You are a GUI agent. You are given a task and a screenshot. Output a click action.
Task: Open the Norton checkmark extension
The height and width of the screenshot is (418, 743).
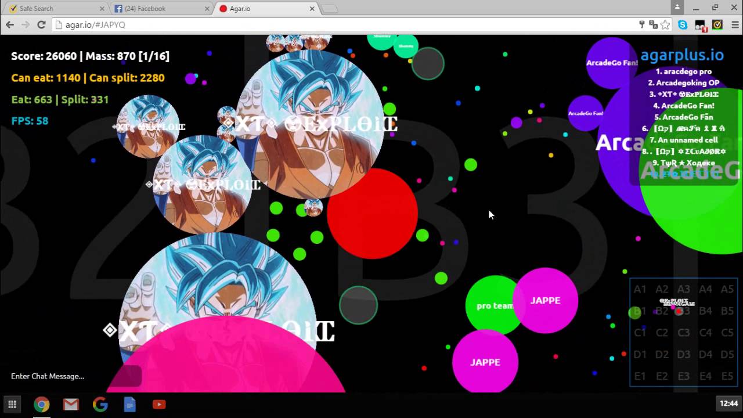717,24
